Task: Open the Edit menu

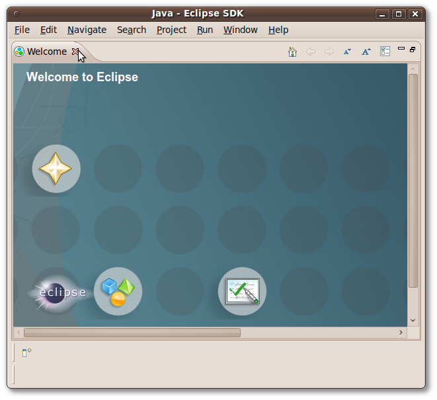Action: click(x=48, y=30)
